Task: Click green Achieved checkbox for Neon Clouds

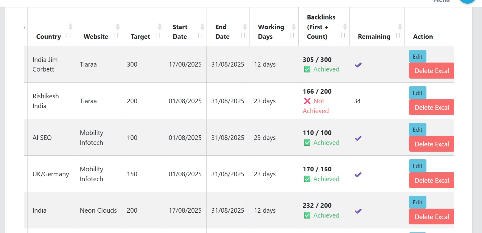Action: pyautogui.click(x=307, y=215)
